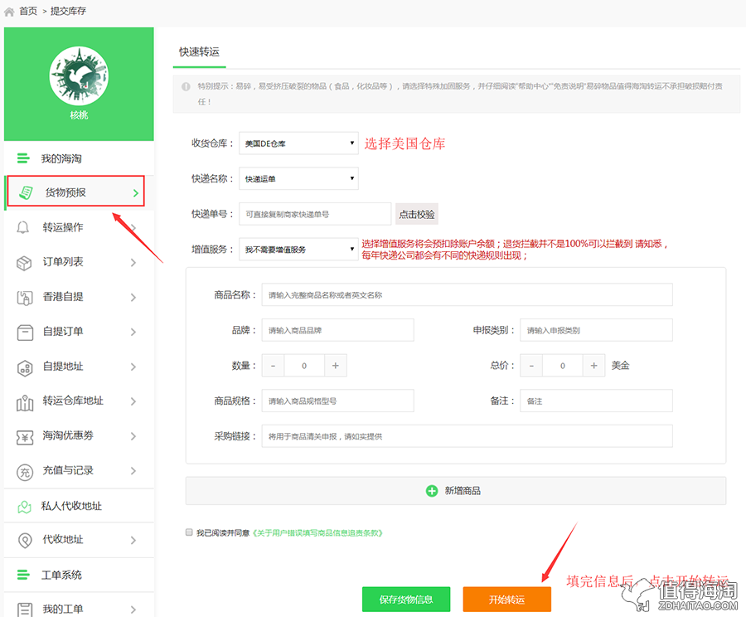
Task: Click the 转运仓库地址 map icon
Action: coord(25,403)
